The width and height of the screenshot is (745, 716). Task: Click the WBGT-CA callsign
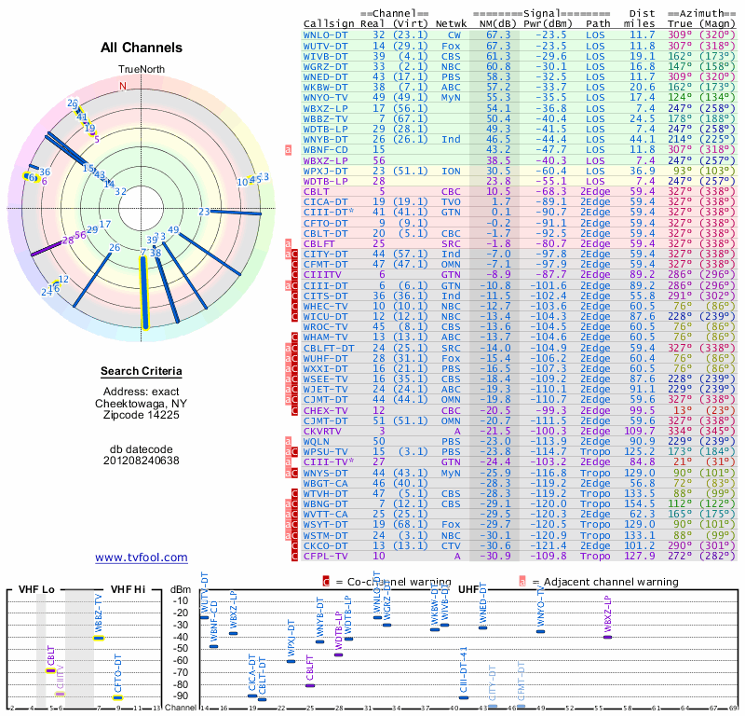coord(325,483)
